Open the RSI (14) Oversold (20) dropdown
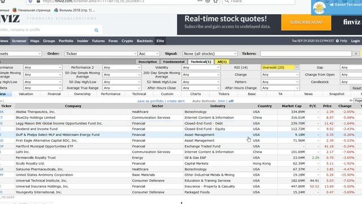362x204 pixels. [280, 67]
